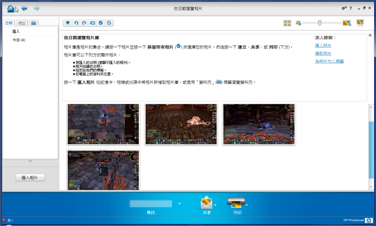Click the 列印 print label
The height and width of the screenshot is (226, 376).
(x=237, y=212)
